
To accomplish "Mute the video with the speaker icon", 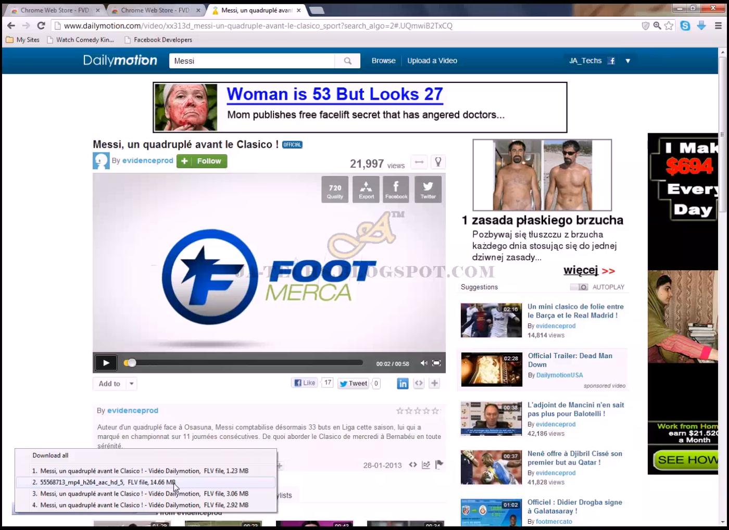I will [x=424, y=363].
